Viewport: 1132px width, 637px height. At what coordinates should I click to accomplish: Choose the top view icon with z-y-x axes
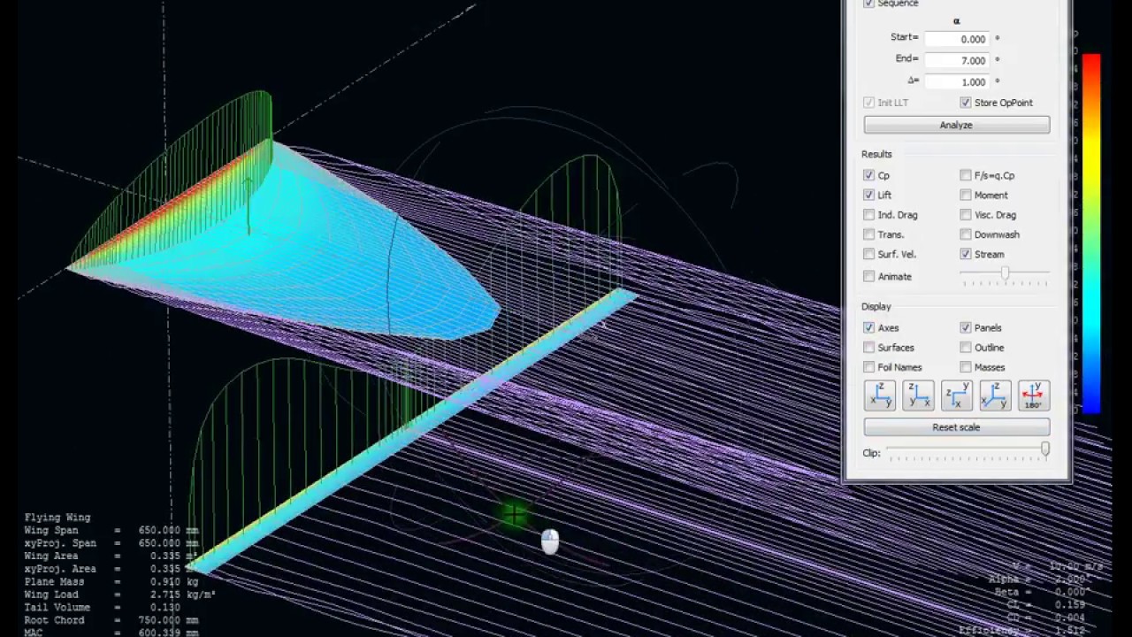(957, 395)
